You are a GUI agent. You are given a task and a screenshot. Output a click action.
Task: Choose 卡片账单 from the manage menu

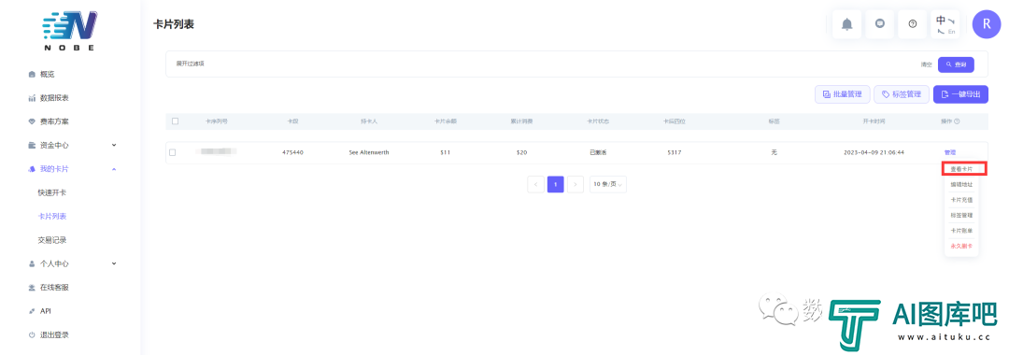[961, 231]
